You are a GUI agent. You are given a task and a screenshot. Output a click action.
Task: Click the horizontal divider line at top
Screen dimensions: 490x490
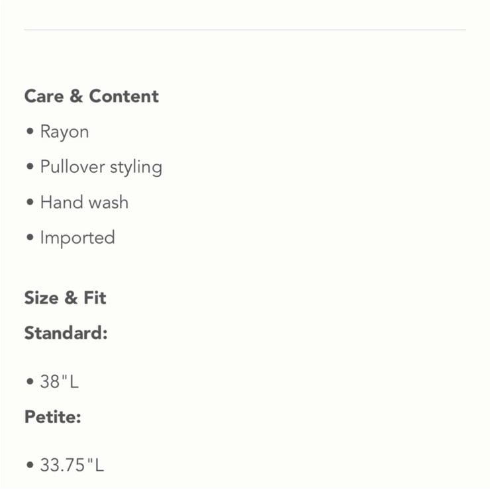245,30
